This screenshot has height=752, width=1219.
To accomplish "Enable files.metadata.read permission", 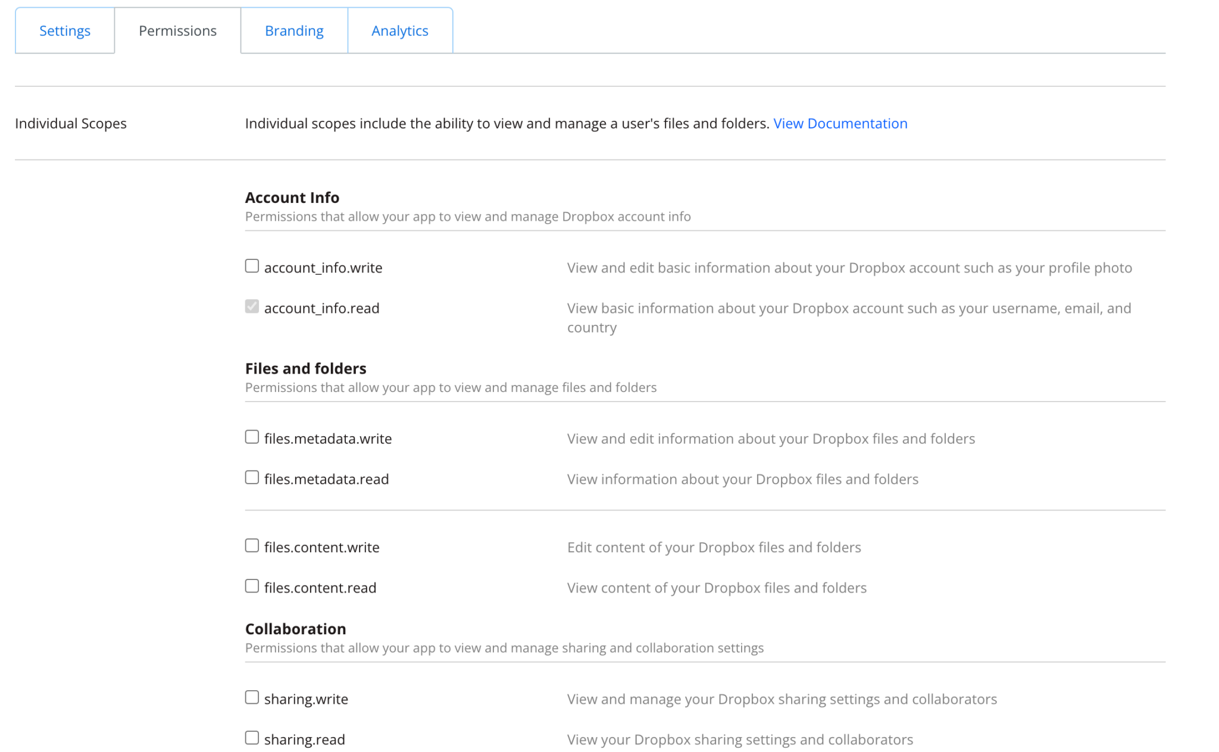I will click(251, 477).
